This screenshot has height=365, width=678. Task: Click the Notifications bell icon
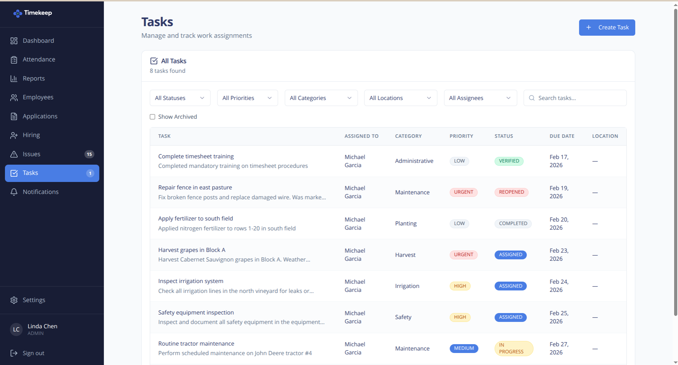[14, 192]
